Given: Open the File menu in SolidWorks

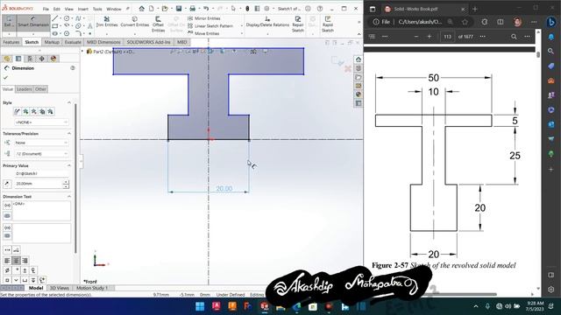Looking at the screenshot, I should point(46,9).
